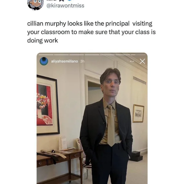The height and width of the screenshot is (184, 184).
Task: Select the last partially filled story progress segment
Action: coord(138,55)
